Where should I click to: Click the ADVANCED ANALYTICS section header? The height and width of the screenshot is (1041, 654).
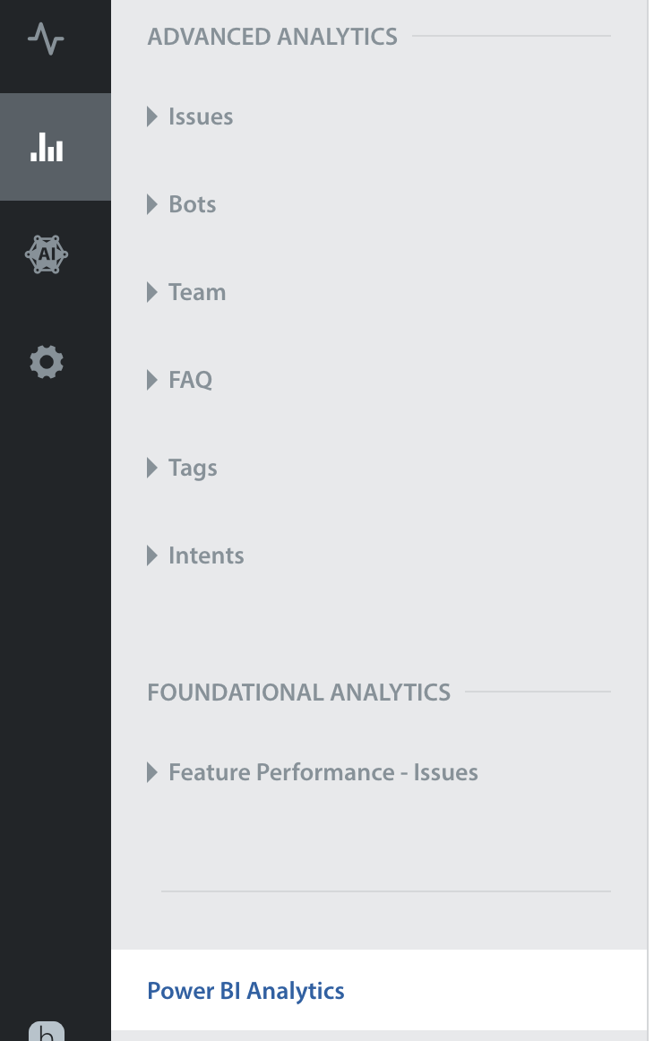pyautogui.click(x=272, y=37)
